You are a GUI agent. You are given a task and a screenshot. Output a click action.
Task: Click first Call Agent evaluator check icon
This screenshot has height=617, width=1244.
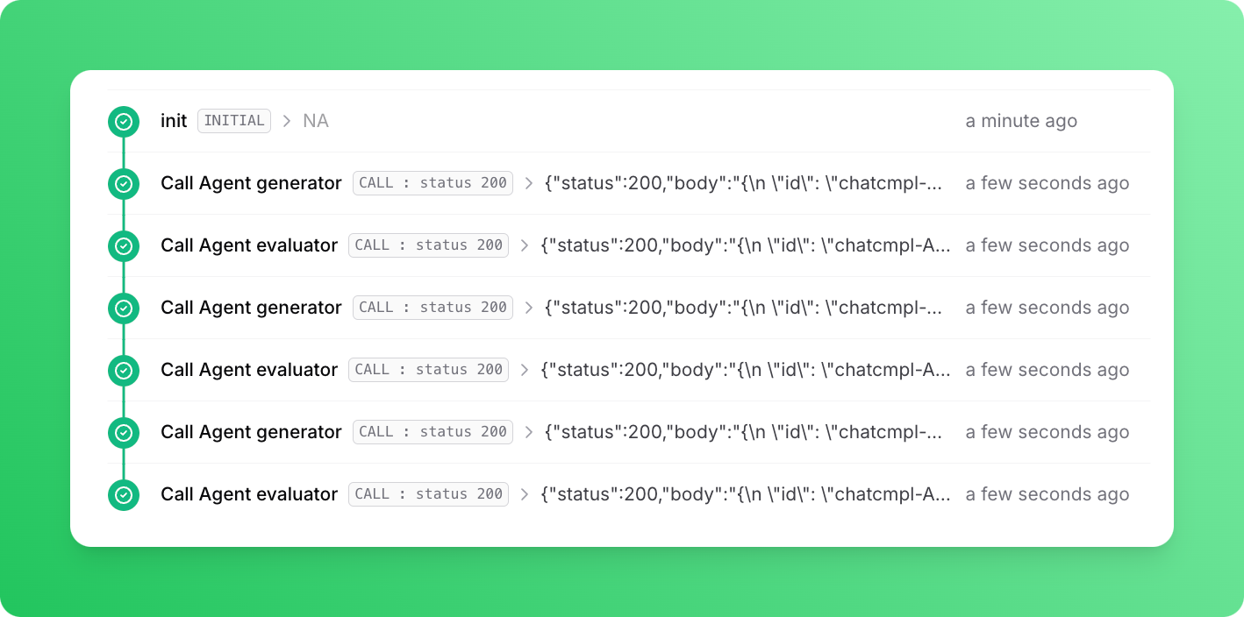(x=124, y=245)
